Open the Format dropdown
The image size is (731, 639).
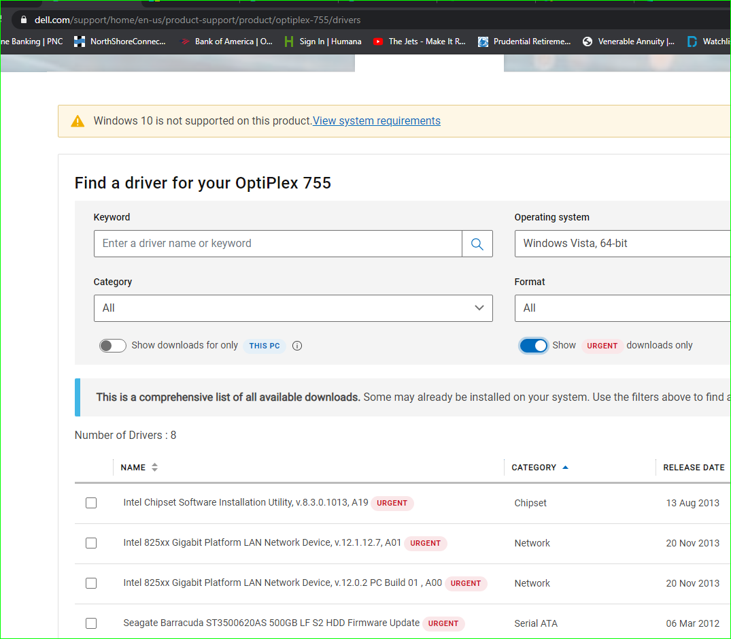tap(622, 308)
